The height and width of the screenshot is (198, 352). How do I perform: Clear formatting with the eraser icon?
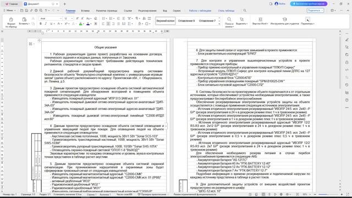pyautogui.click(x=95, y=18)
